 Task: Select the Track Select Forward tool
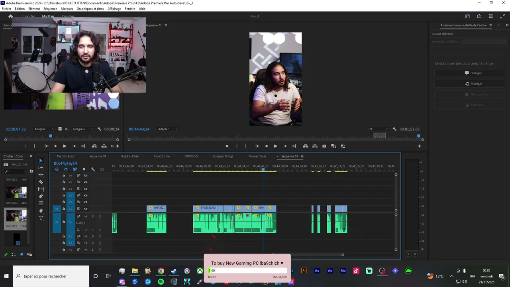[41, 167]
